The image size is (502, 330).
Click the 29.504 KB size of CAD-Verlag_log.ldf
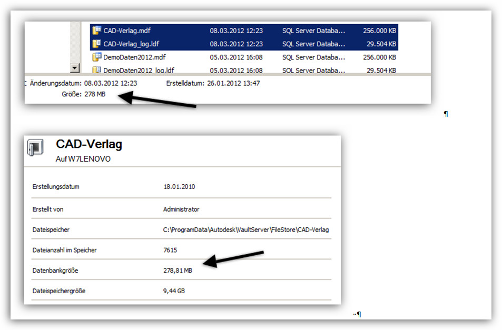(381, 44)
